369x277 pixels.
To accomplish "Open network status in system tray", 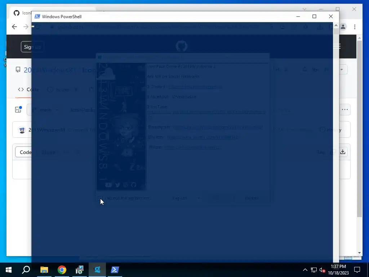I will coord(314,270).
